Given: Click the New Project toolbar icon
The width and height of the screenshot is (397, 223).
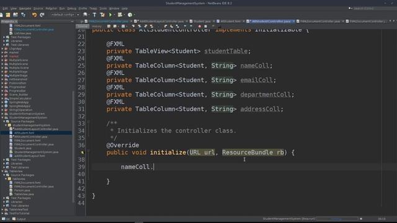Looking at the screenshot, I should 8,15.
